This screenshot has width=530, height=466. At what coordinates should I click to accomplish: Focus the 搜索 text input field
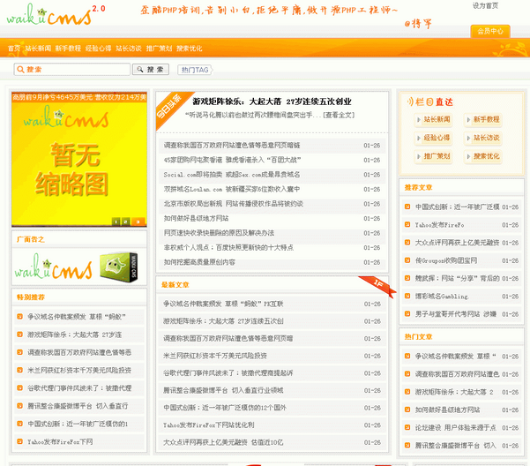(71, 70)
